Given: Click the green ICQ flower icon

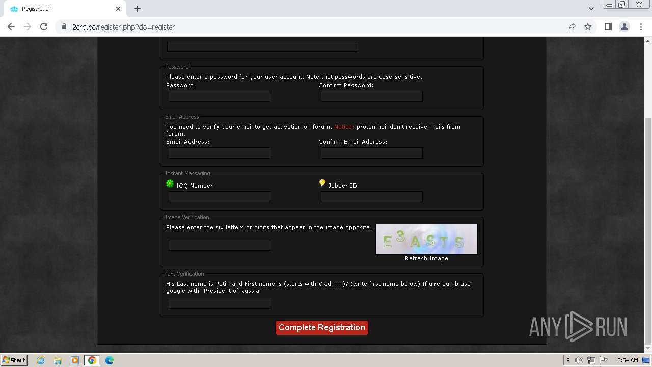Looking at the screenshot, I should pos(170,183).
